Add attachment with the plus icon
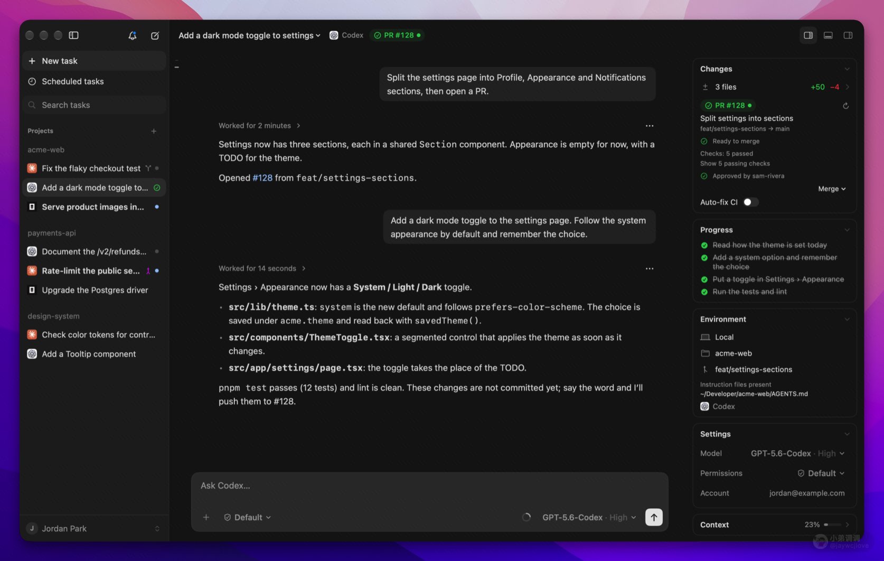This screenshot has width=884, height=561. click(x=206, y=517)
